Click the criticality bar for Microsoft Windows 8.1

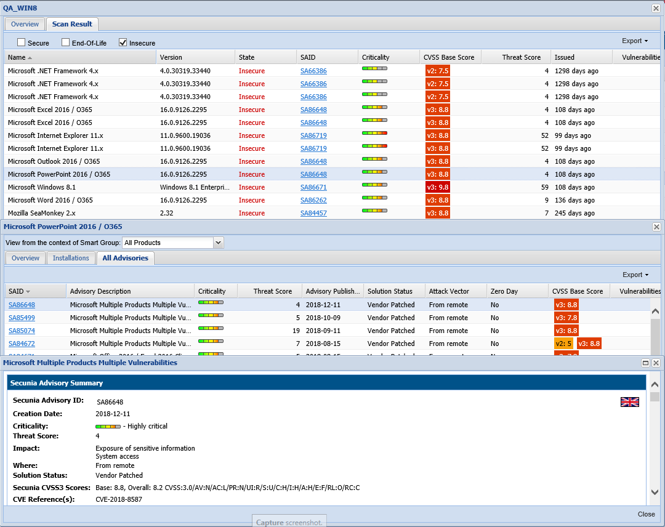[x=374, y=185]
